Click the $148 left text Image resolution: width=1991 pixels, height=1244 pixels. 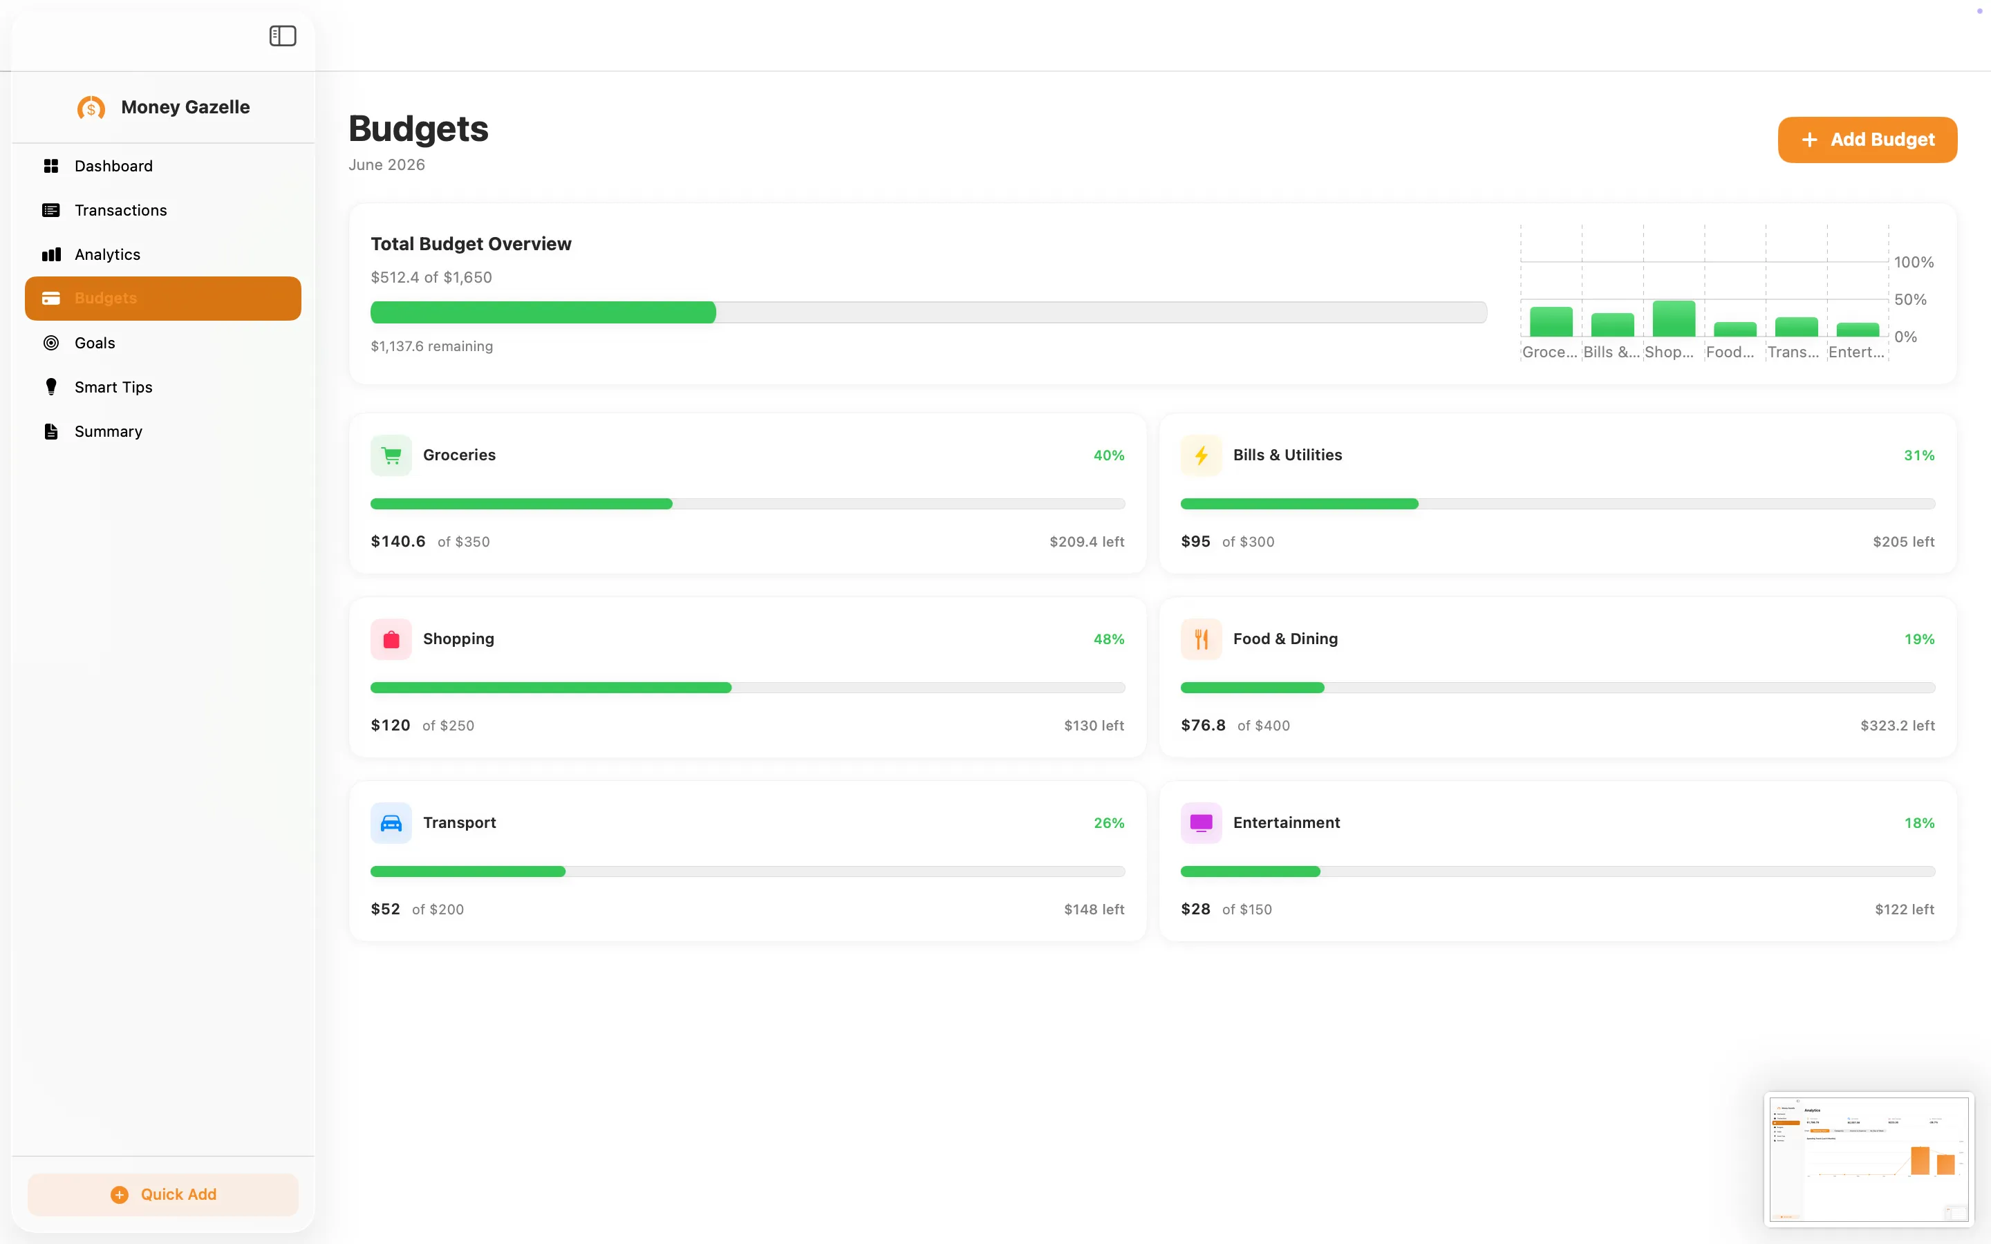tap(1094, 910)
